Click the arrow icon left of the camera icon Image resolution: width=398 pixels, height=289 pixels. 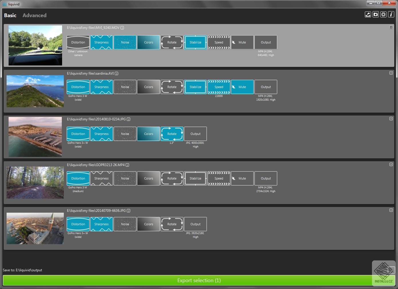click(x=368, y=15)
